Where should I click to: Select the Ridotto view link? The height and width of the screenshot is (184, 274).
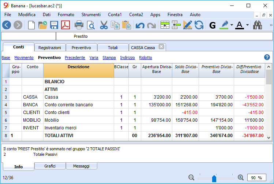[146, 58]
